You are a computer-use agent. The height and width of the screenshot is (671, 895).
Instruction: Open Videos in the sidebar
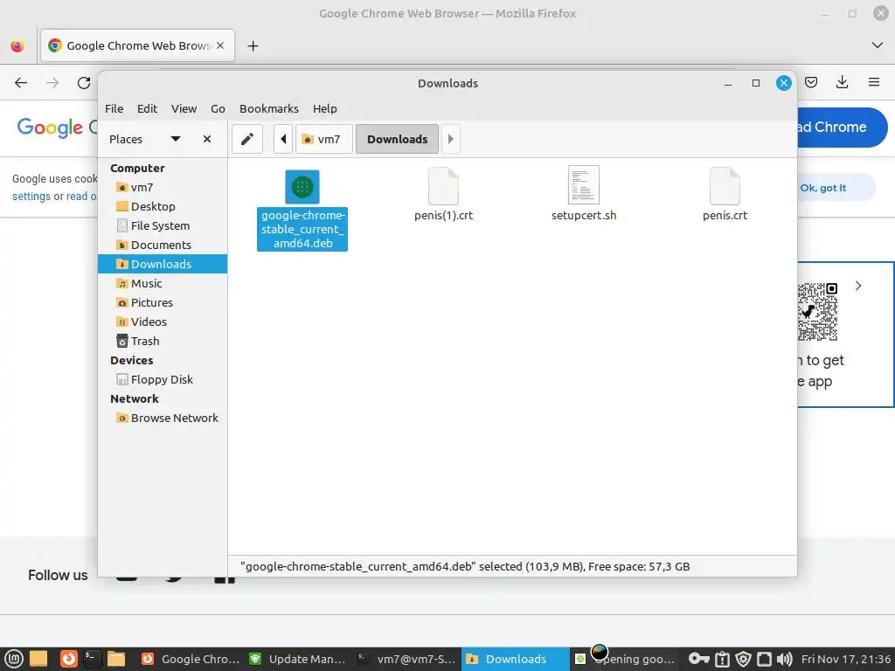point(163,322)
